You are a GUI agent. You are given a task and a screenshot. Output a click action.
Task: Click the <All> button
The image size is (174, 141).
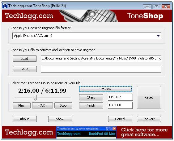pyautogui.click(x=42, y=105)
